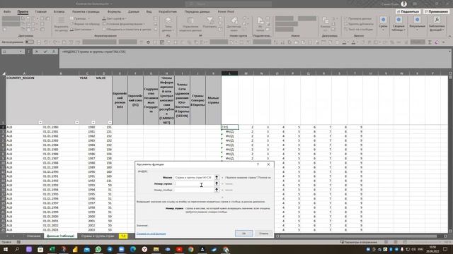Open Excel from the Windows taskbar

(x=52, y=249)
